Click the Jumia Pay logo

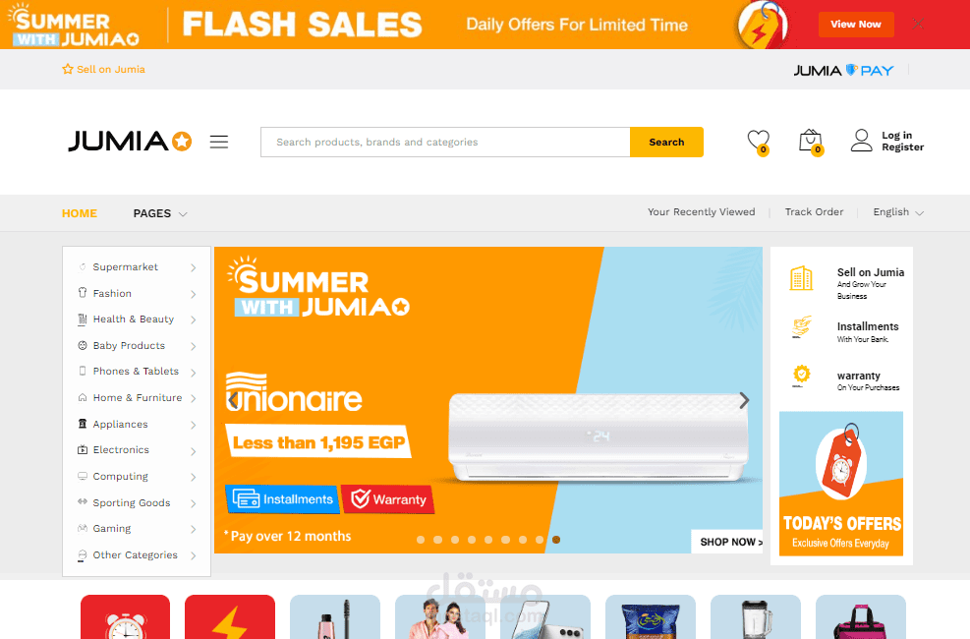[844, 71]
